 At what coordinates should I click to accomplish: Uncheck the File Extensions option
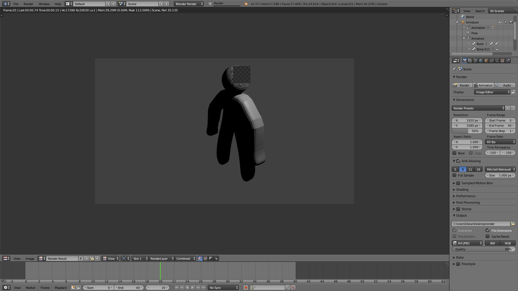488,231
